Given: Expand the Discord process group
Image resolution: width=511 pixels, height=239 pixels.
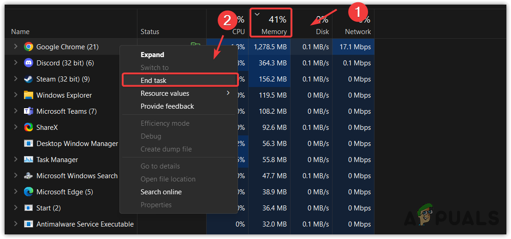Looking at the screenshot, I should pyautogui.click(x=16, y=63).
